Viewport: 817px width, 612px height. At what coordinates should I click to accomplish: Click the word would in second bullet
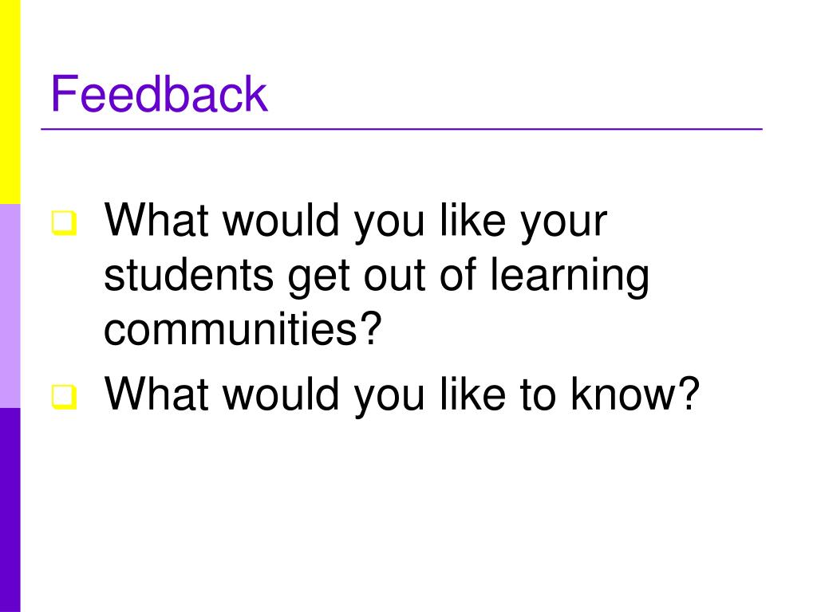pos(282,394)
